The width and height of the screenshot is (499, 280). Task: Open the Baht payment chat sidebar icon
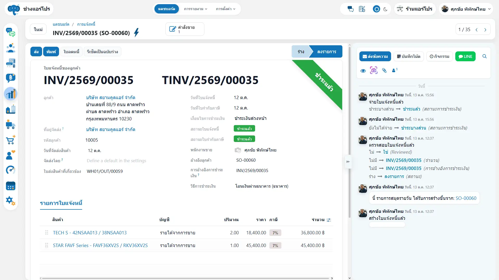[11, 78]
